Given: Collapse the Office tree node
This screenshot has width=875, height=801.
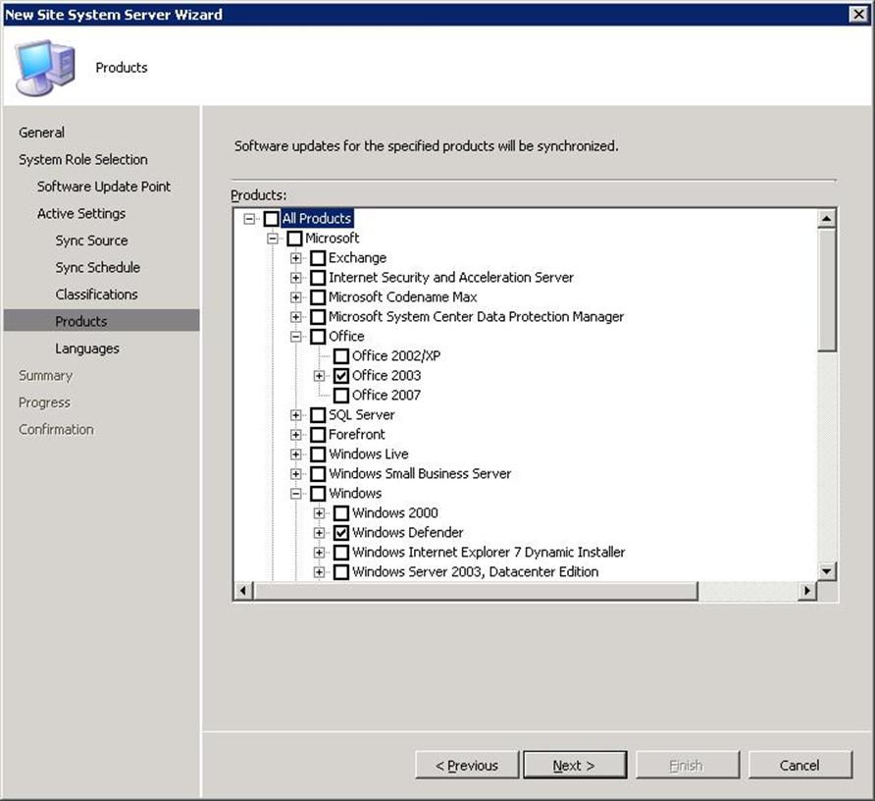Looking at the screenshot, I should (x=296, y=337).
